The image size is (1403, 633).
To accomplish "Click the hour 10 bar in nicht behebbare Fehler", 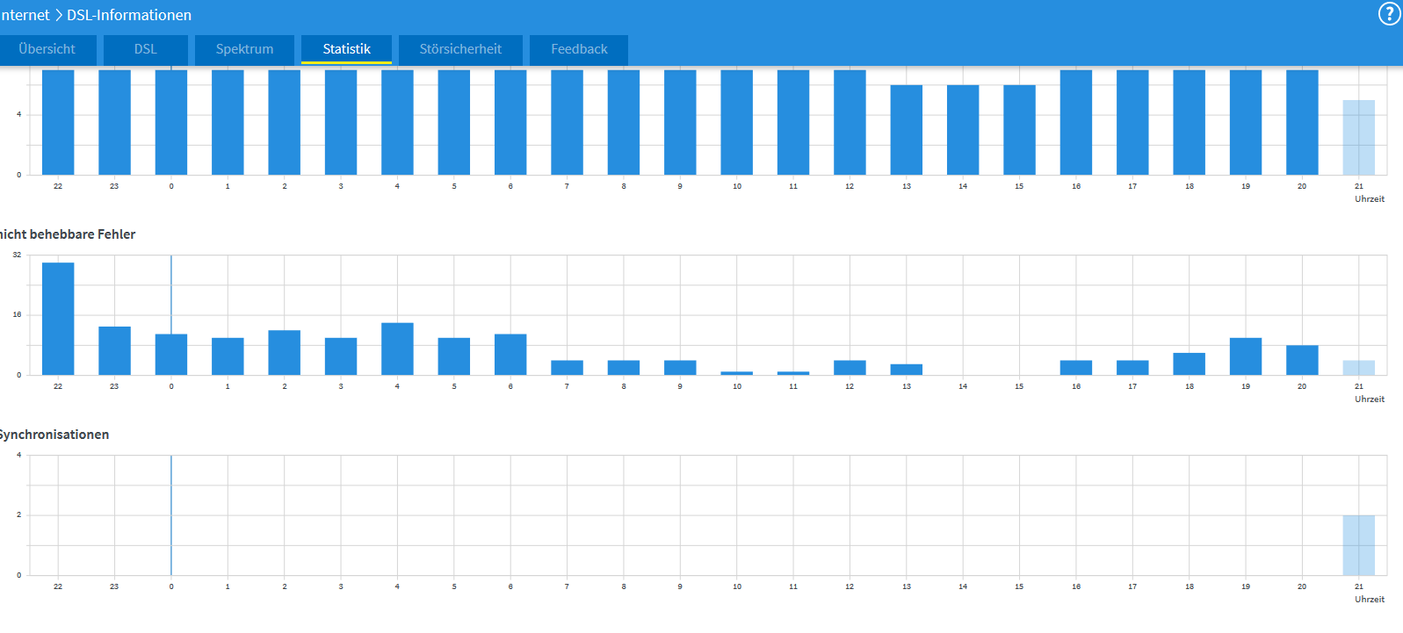I will [x=736, y=373].
